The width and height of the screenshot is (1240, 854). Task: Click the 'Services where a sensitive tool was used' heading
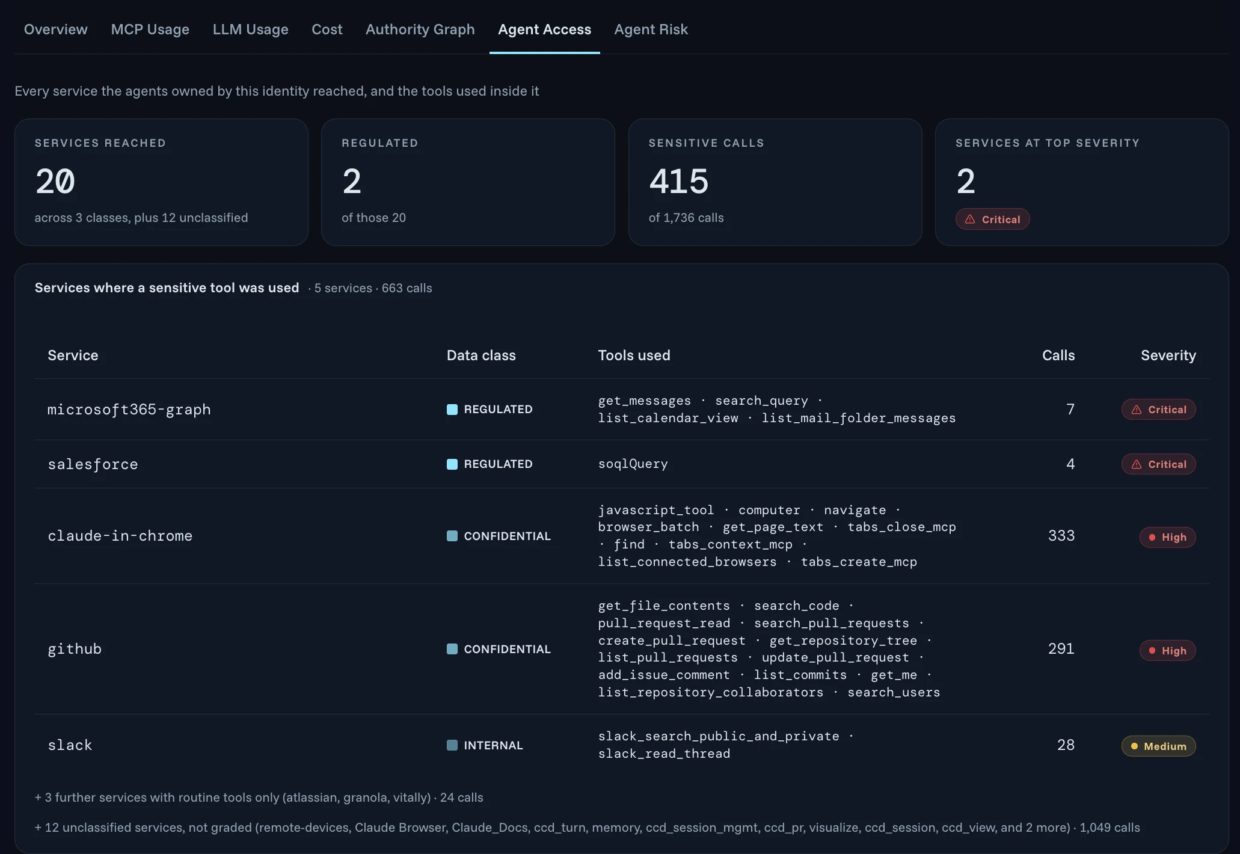tap(167, 288)
